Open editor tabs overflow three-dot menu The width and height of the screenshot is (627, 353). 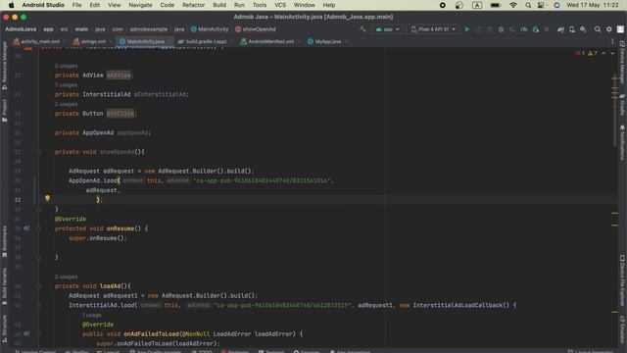612,41
